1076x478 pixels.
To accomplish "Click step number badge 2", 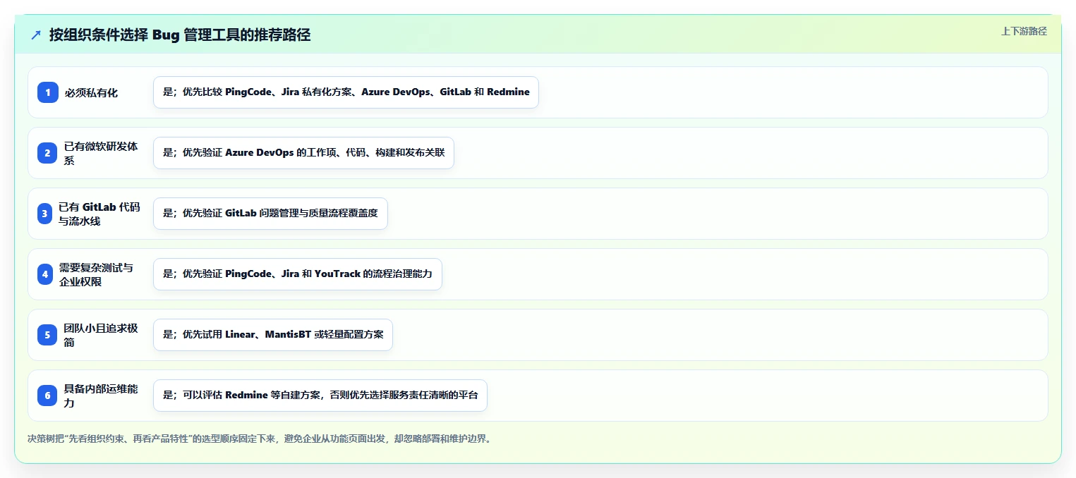I will pos(48,153).
